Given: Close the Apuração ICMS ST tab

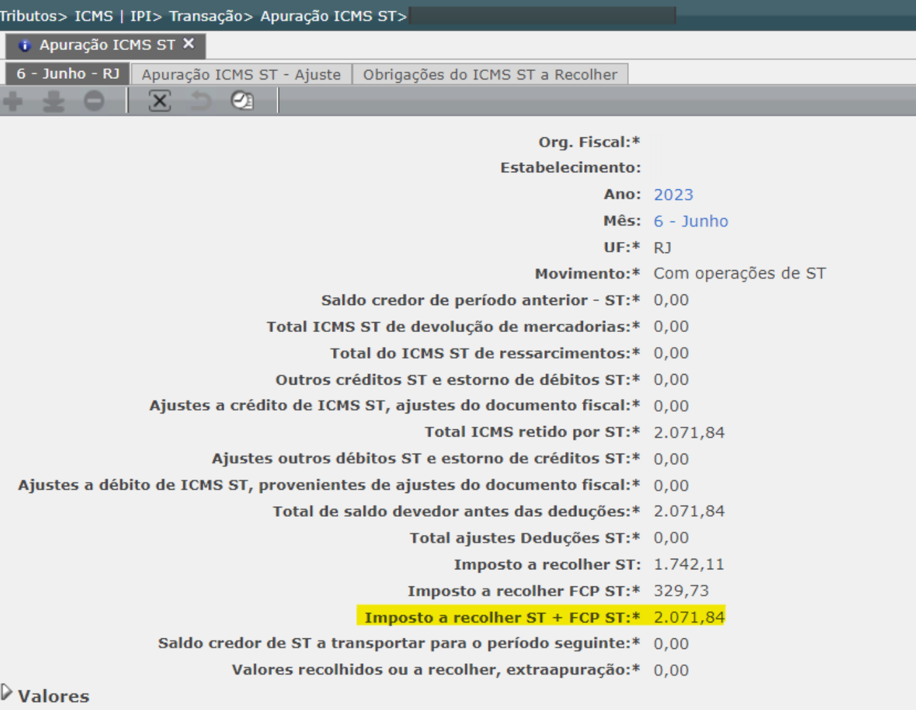Looking at the screenshot, I should click(x=189, y=44).
